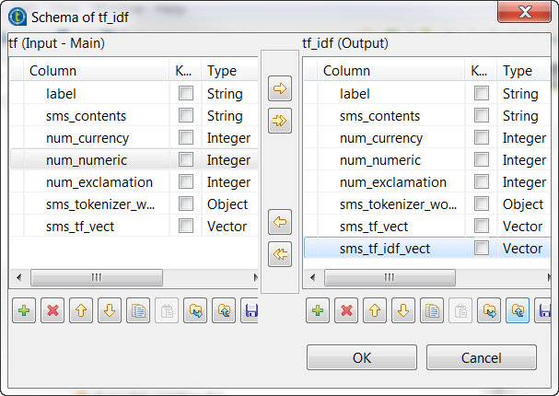Select the sms_tf_vect row in input table
The image size is (559, 396).
80,226
